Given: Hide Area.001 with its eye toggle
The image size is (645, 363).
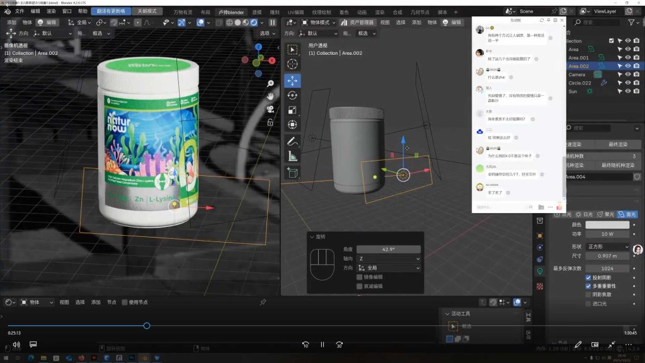Looking at the screenshot, I should [x=627, y=58].
